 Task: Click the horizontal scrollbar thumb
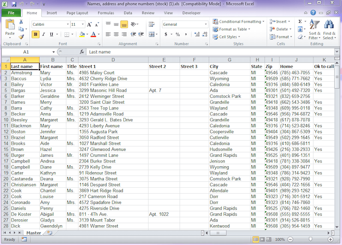click(218, 233)
